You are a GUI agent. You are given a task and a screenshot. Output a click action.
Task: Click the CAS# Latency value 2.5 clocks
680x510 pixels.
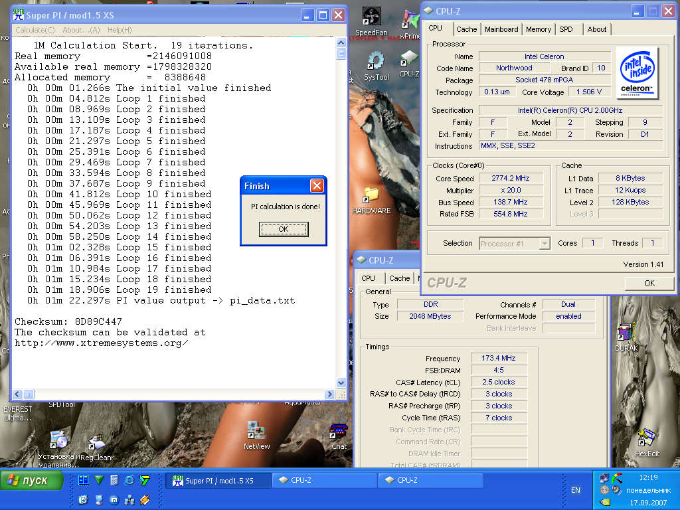(x=499, y=382)
